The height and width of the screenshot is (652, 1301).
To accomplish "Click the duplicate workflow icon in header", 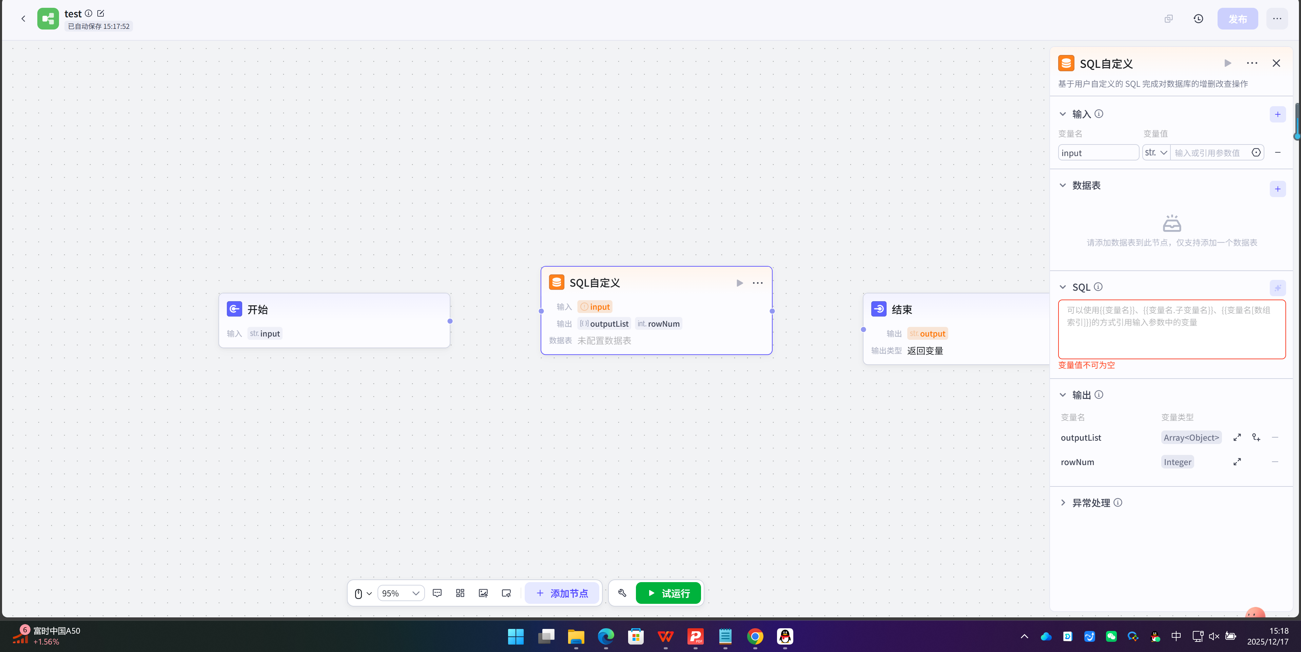I will 1168,19.
